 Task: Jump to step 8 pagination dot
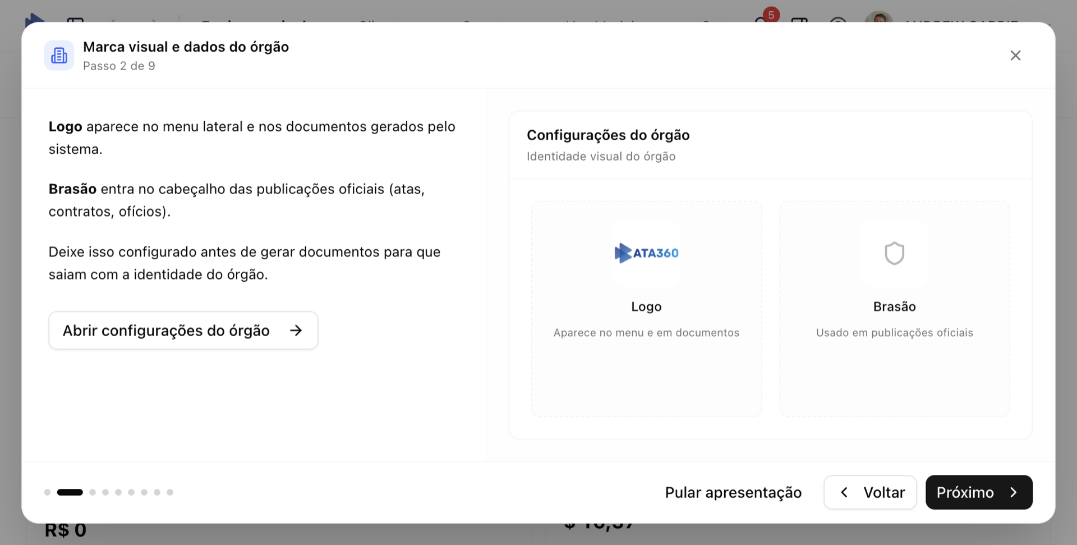[x=157, y=492]
